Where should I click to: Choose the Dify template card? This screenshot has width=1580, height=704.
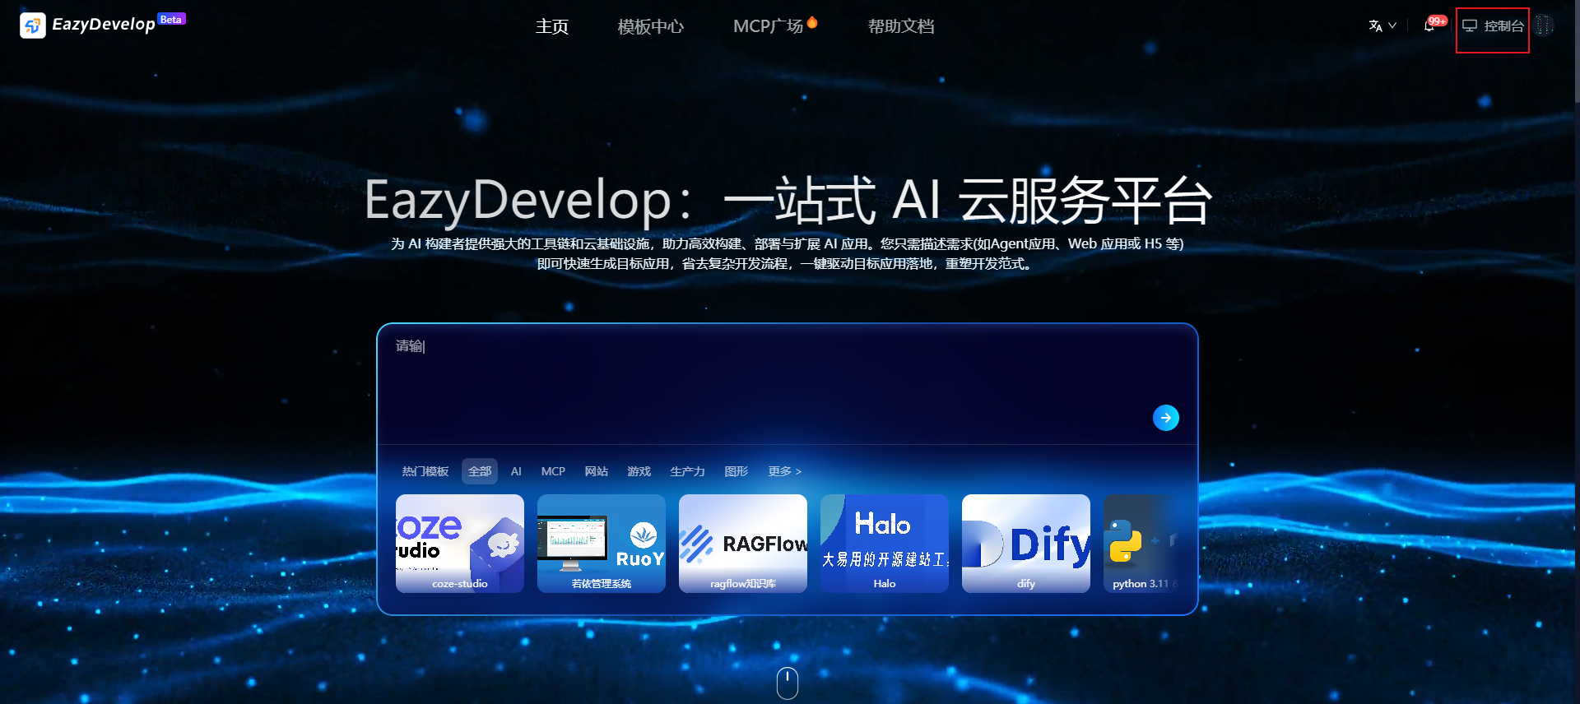coord(1026,543)
